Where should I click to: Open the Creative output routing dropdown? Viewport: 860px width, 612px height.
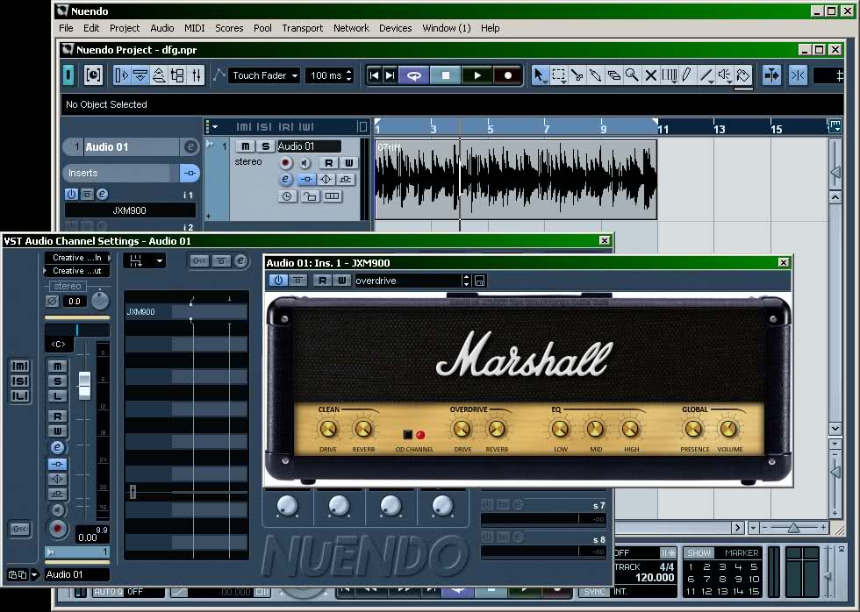pyautogui.click(x=77, y=271)
